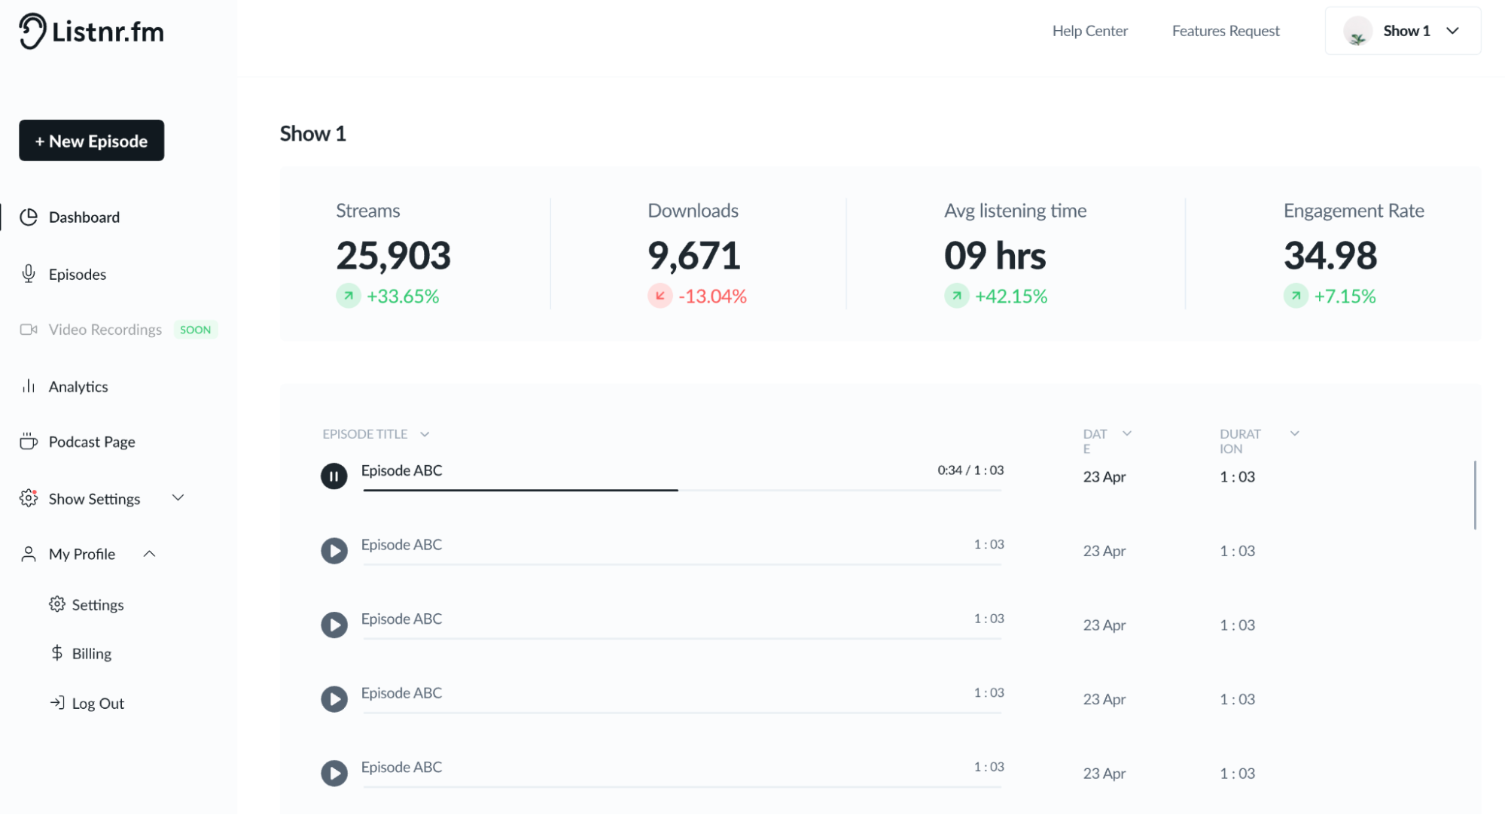Image resolution: width=1505 pixels, height=815 pixels.
Task: Click the Analytics navigation icon
Action: pos(27,385)
